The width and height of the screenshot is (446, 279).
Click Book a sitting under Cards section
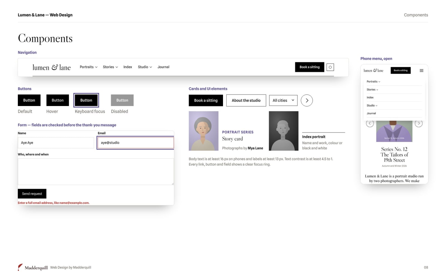tap(206, 100)
